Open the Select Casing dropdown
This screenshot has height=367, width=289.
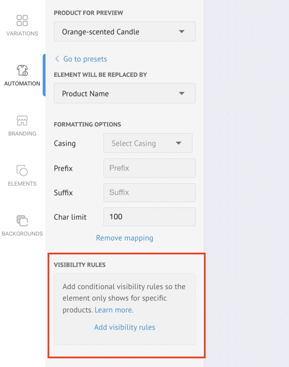148,143
